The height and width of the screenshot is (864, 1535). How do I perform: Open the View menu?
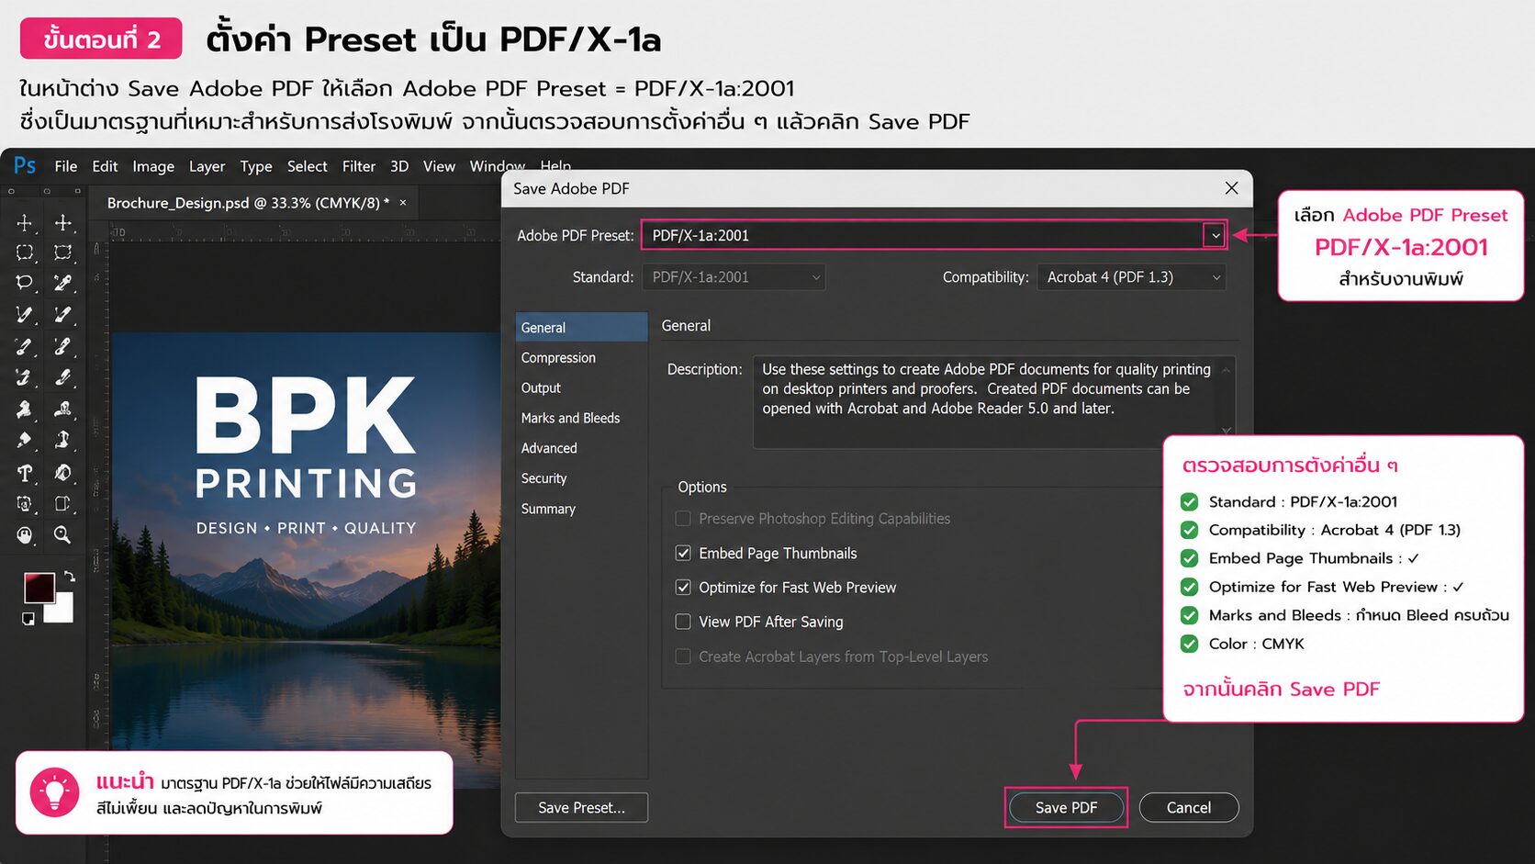439,166
